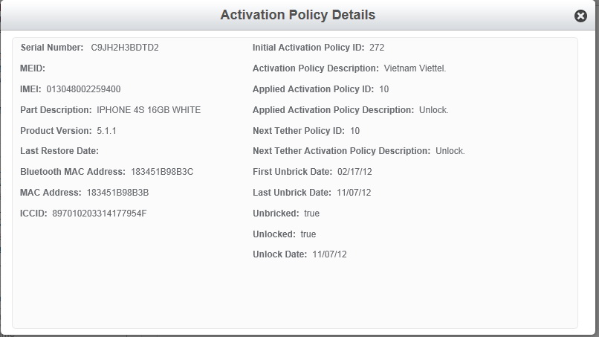Click the ICCID value 897010203314177954F
Screen dimensions: 599x337
[100, 214]
